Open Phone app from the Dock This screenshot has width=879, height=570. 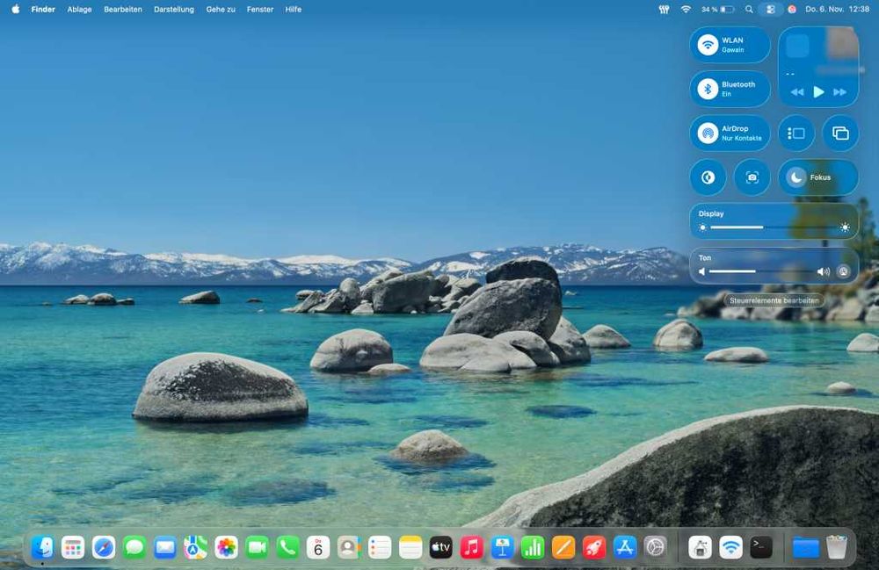point(287,547)
